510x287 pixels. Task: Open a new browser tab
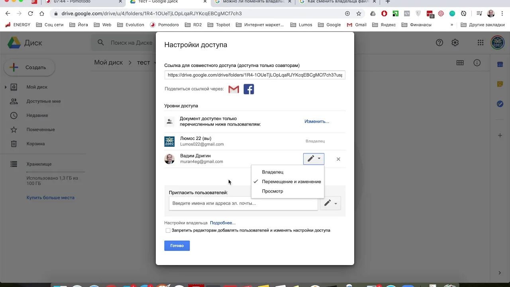388,2
